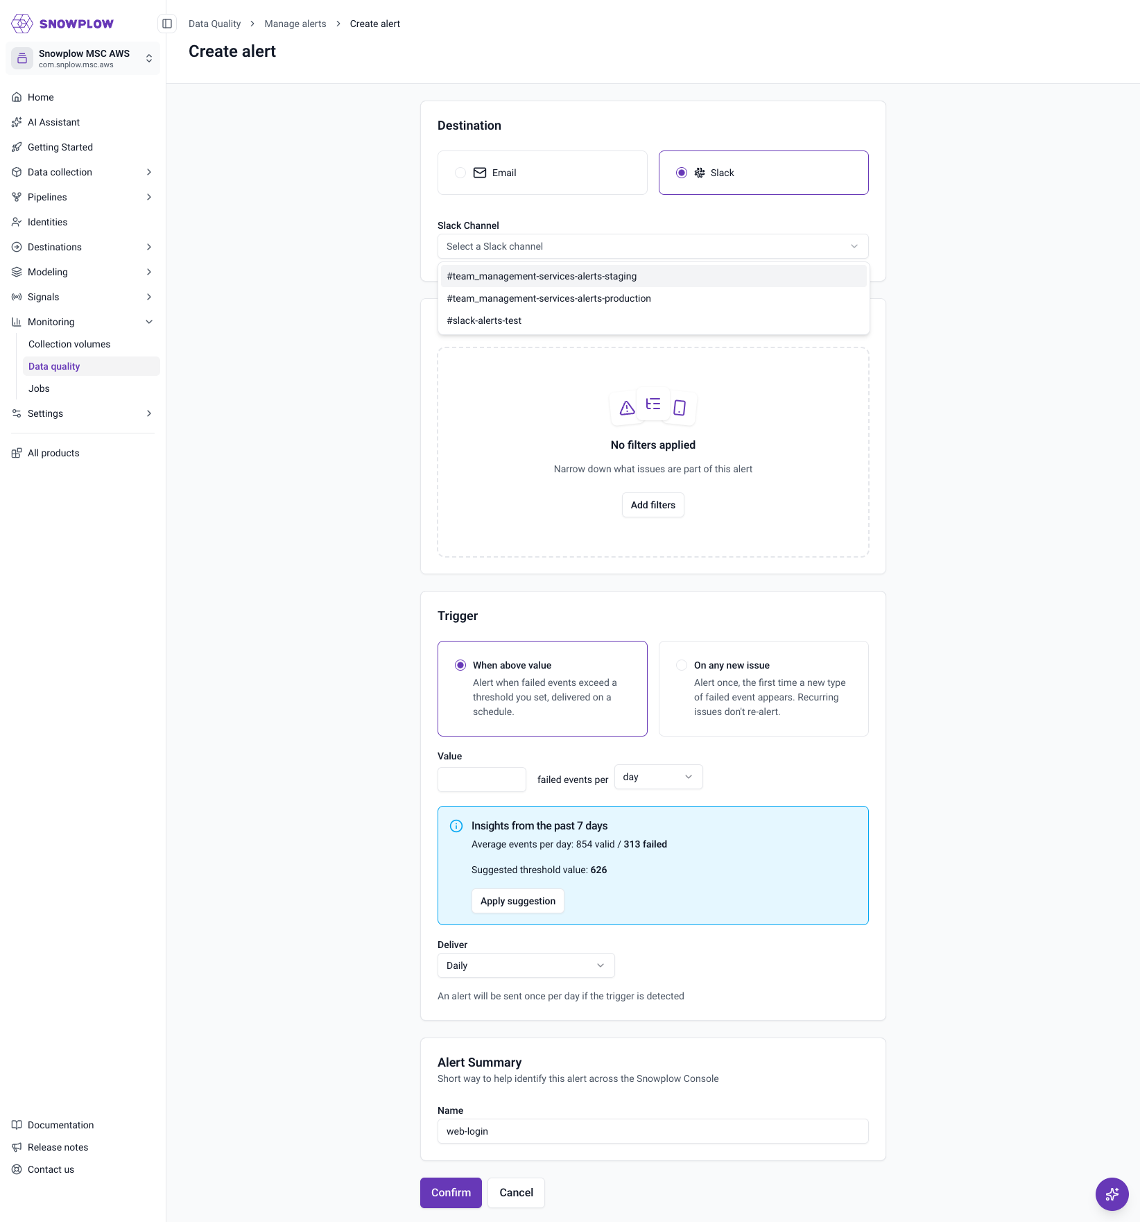Click the Monitoring chart icon
This screenshot has height=1222, width=1140.
coord(17,322)
